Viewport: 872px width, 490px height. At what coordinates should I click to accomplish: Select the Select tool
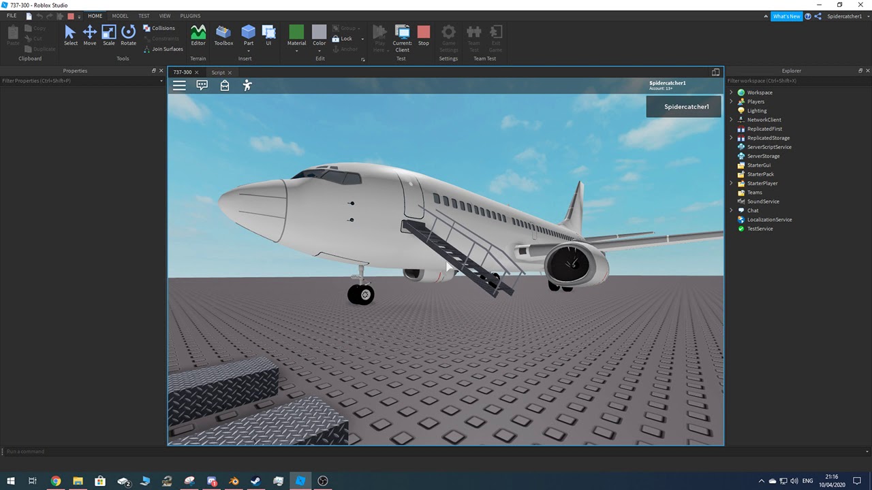click(x=70, y=35)
